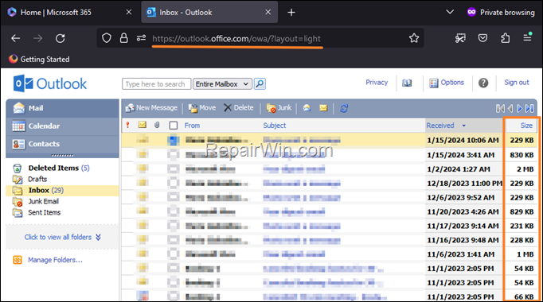The width and height of the screenshot is (543, 302).
Task: Open the site padlock information
Action: click(123, 38)
